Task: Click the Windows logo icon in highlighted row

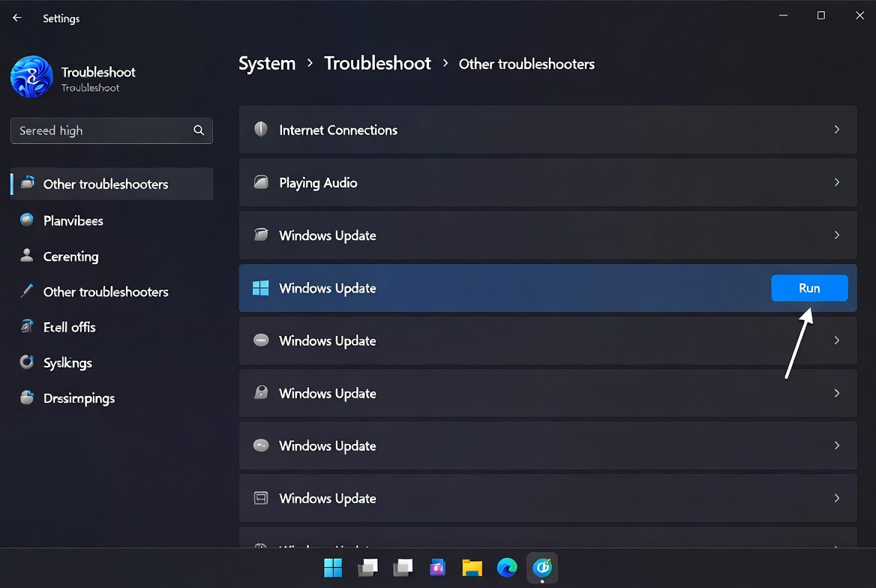Action: pyautogui.click(x=259, y=287)
